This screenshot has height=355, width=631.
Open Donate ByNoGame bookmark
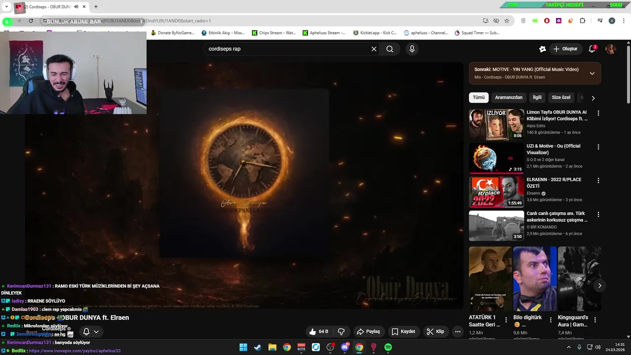point(173,33)
